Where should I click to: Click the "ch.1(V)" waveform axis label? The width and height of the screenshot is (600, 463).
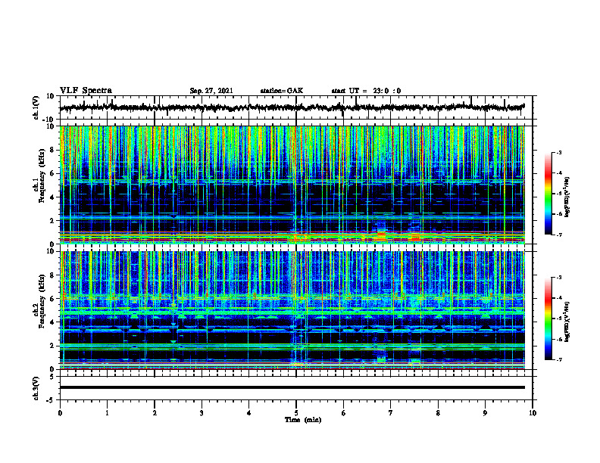[x=36, y=107]
